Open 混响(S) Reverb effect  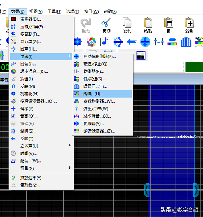coord(41,131)
